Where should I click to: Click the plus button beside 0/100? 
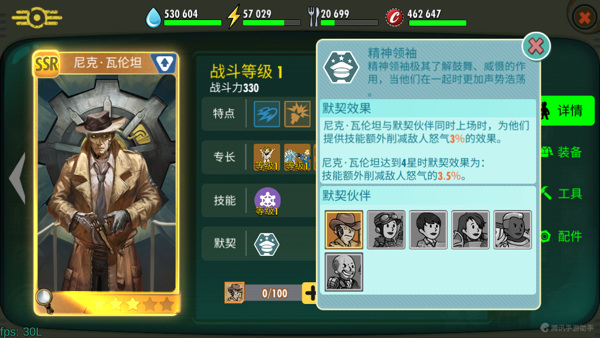tap(309, 293)
